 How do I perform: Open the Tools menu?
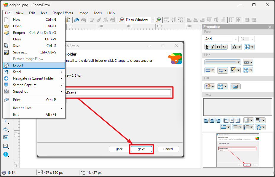pos(97,13)
